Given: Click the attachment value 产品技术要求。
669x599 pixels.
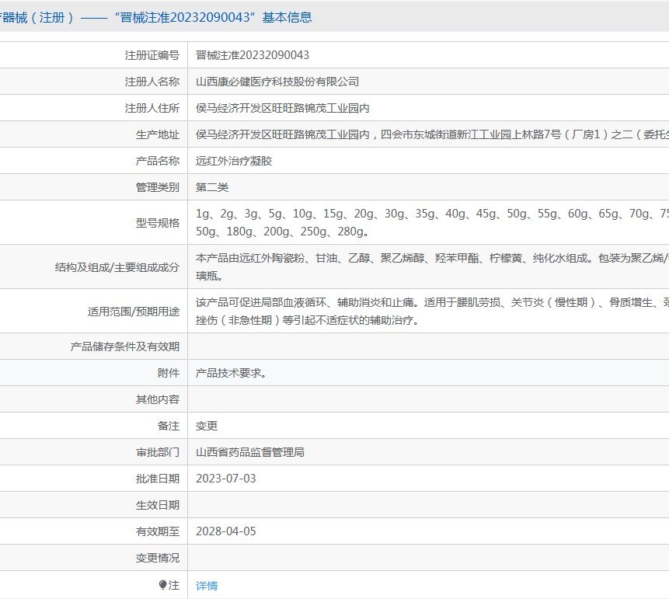Looking at the screenshot, I should click(x=232, y=373).
